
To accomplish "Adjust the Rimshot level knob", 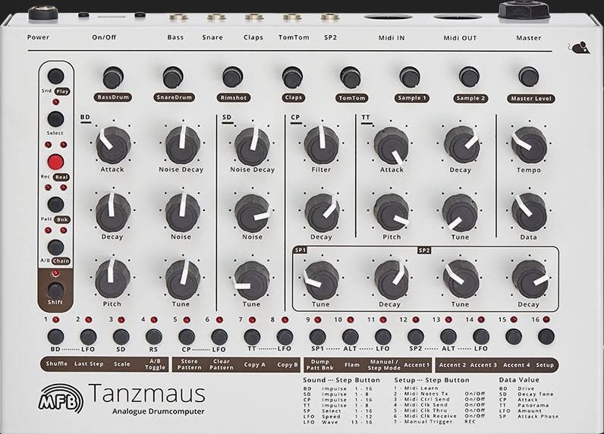I will [x=232, y=77].
